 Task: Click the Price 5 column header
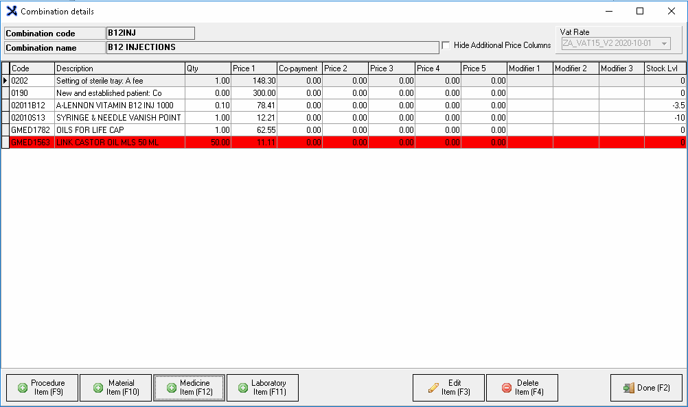(x=484, y=69)
